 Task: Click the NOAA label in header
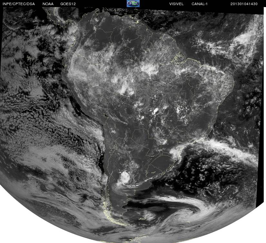(48, 4)
